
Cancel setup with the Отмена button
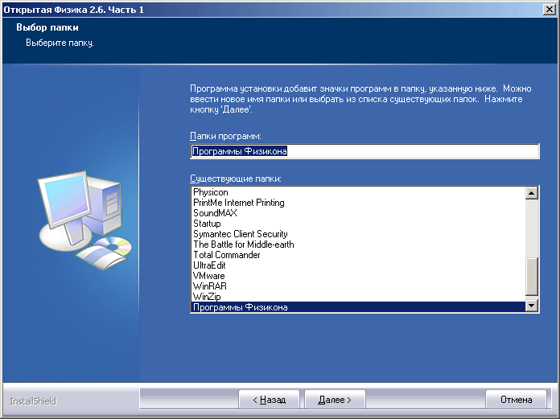[x=517, y=399]
